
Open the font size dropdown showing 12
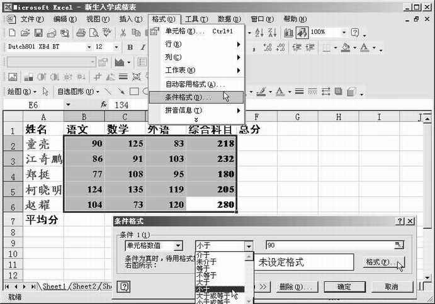(x=116, y=47)
